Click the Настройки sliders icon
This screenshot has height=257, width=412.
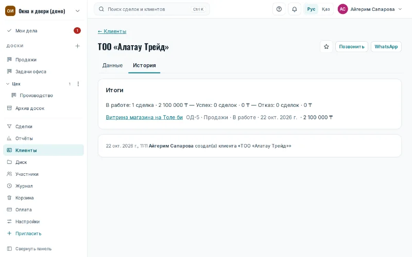(x=9, y=222)
